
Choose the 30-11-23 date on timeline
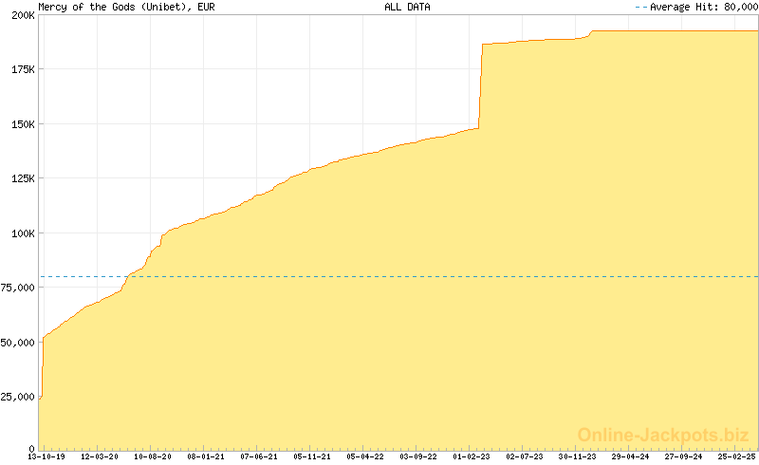click(578, 456)
